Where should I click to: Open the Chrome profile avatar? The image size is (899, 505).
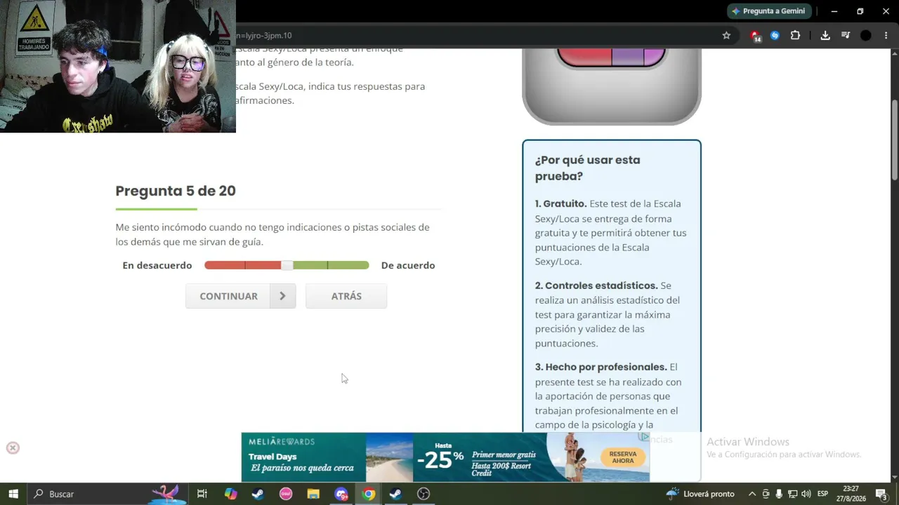tap(866, 35)
